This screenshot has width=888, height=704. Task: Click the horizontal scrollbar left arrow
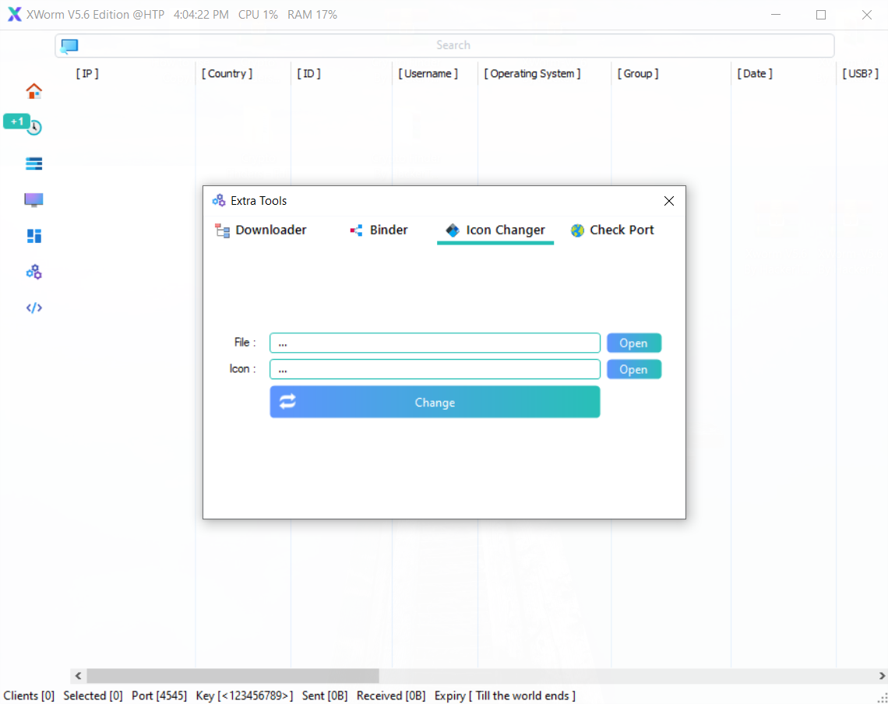(78, 676)
